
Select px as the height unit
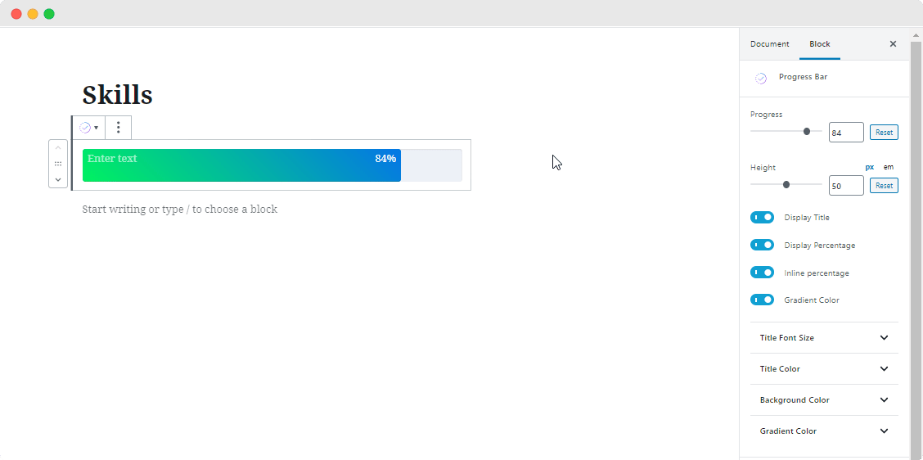tap(870, 167)
